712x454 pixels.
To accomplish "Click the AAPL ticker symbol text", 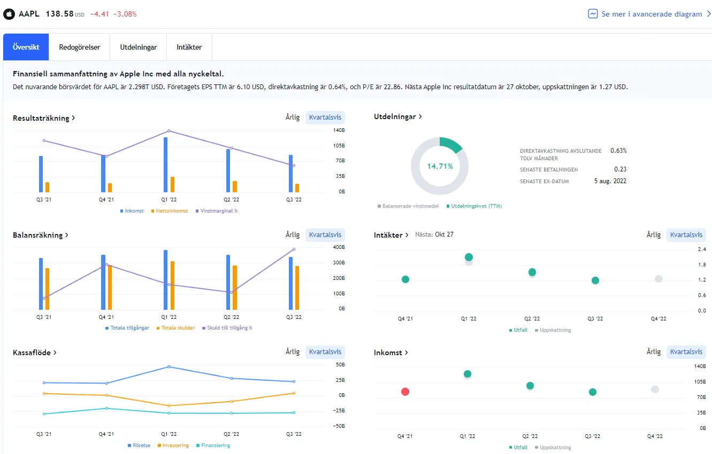I will click(29, 14).
